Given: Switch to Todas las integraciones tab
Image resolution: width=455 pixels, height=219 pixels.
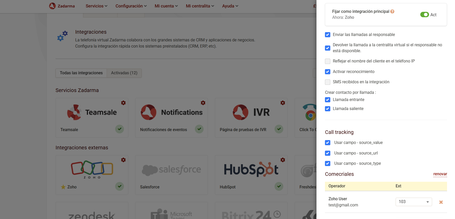Looking at the screenshot, I should click(x=81, y=73).
